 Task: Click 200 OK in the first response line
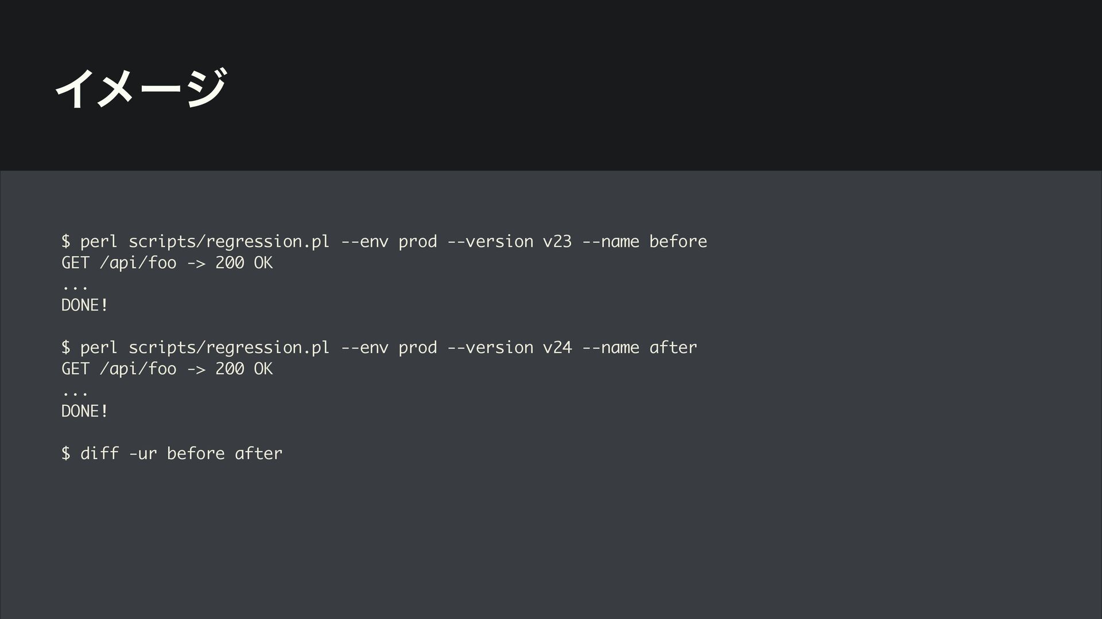click(x=244, y=263)
